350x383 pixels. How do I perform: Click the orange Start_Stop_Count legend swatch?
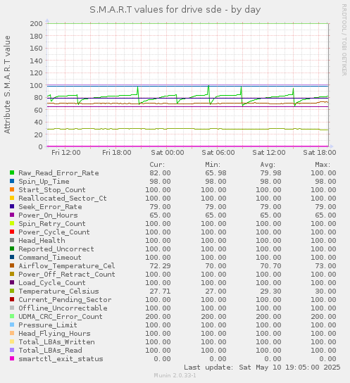click(x=12, y=189)
